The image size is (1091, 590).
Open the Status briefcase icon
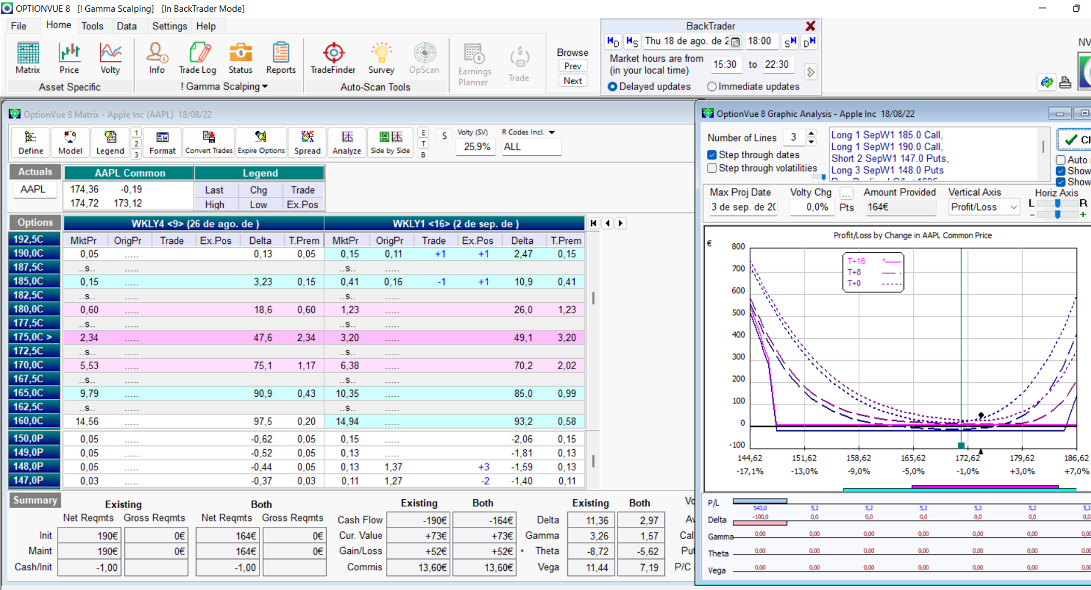click(x=240, y=58)
